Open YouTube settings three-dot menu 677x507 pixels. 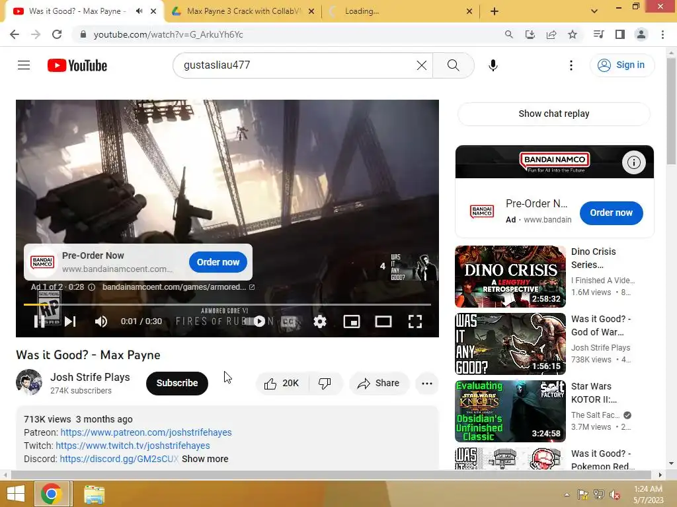pos(571,65)
